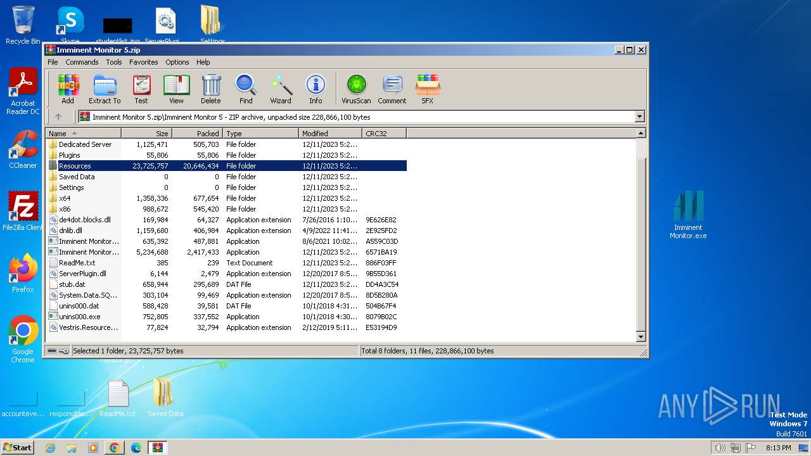Click scroll down arrow in file list
This screenshot has width=811, height=456.
(x=641, y=337)
